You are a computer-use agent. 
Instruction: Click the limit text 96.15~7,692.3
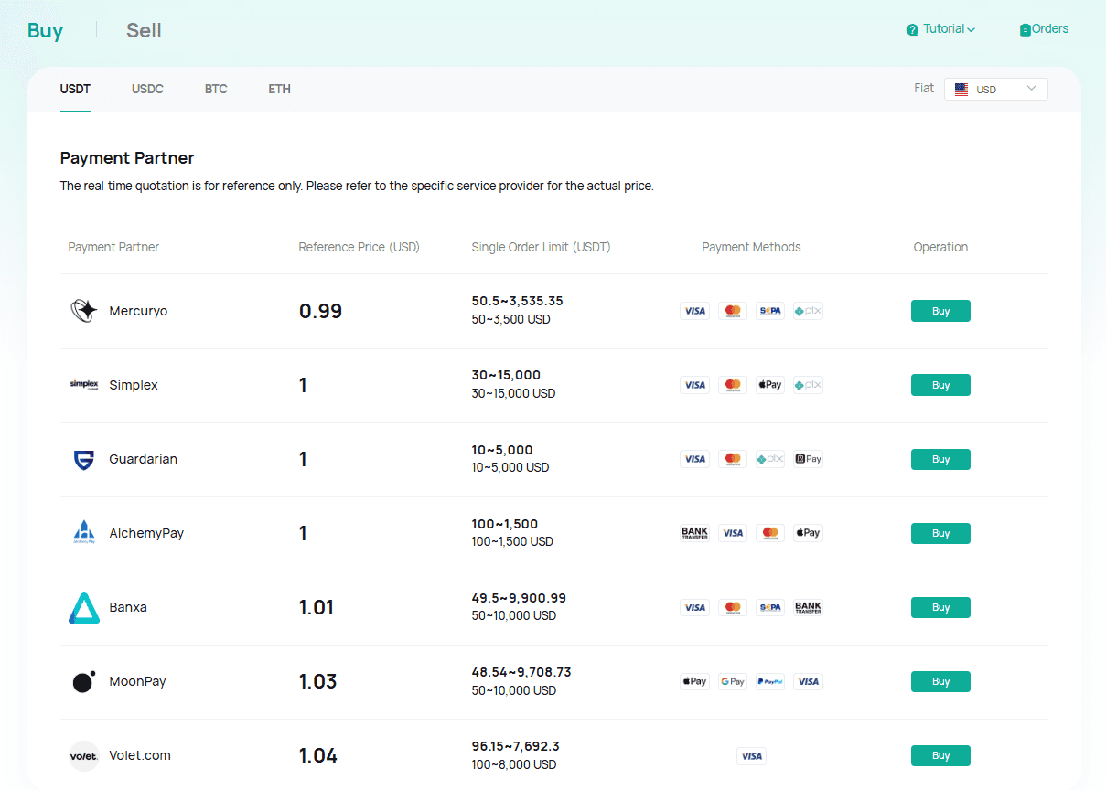point(516,746)
